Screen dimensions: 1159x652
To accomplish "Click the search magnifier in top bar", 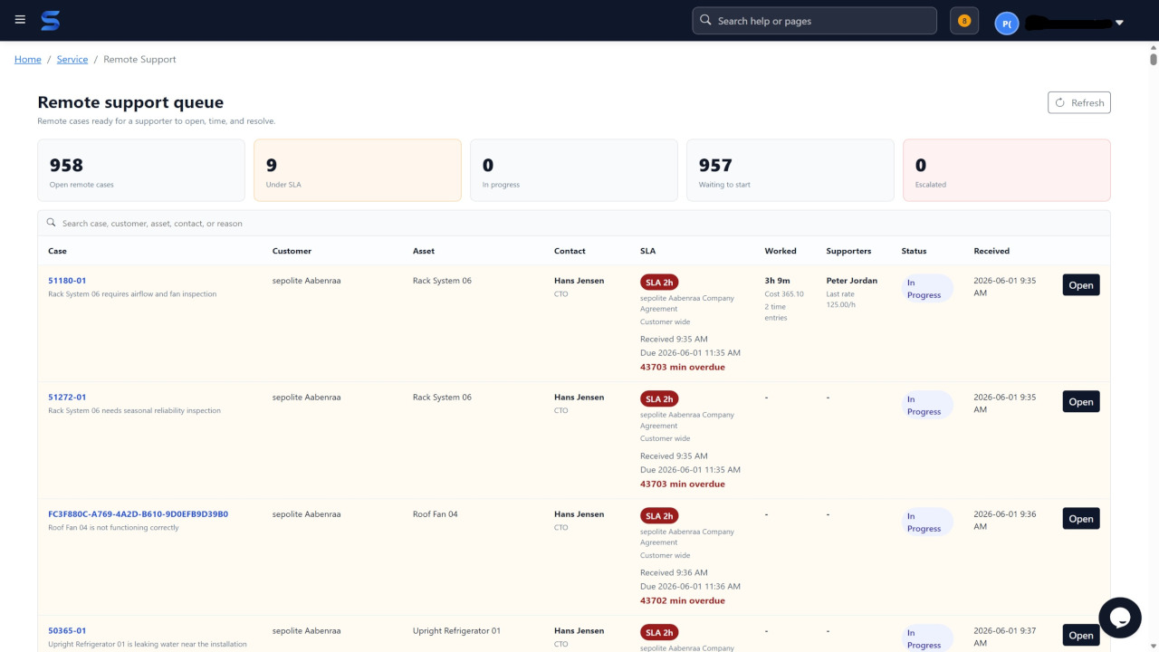I will (x=705, y=20).
